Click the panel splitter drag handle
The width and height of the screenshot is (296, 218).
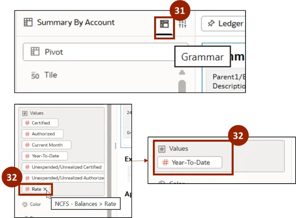pos(116,145)
